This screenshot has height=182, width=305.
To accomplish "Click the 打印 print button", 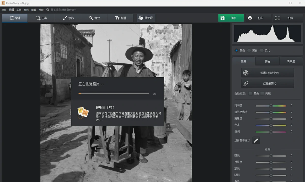I will point(258,18).
